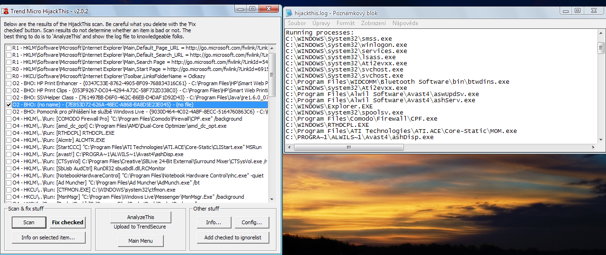Viewport: 606px width, 255px height.
Task: Check the Ad Muncher startup entry checkbox
Action: point(9,183)
